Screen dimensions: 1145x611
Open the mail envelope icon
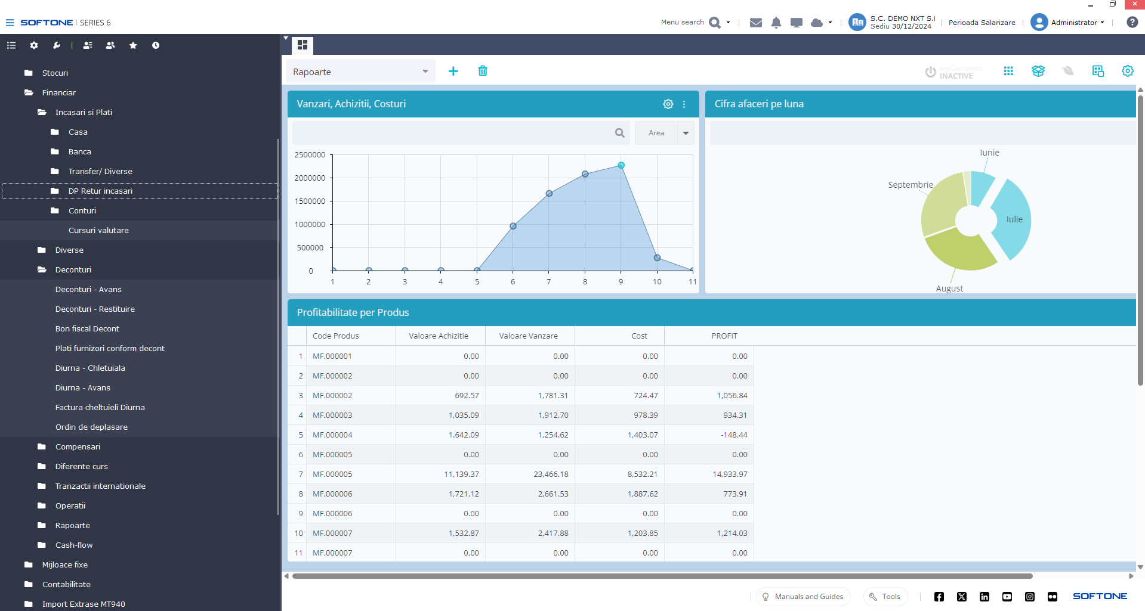point(755,23)
